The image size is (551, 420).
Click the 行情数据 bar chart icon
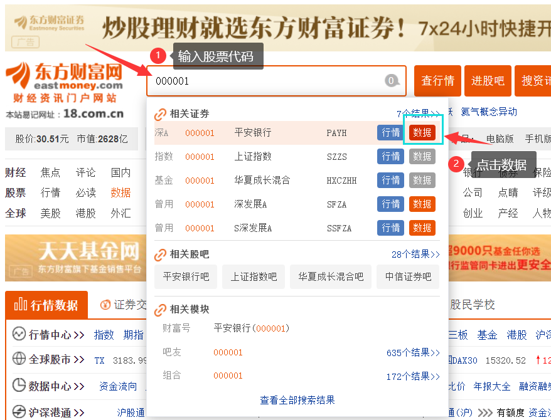[x=20, y=305]
